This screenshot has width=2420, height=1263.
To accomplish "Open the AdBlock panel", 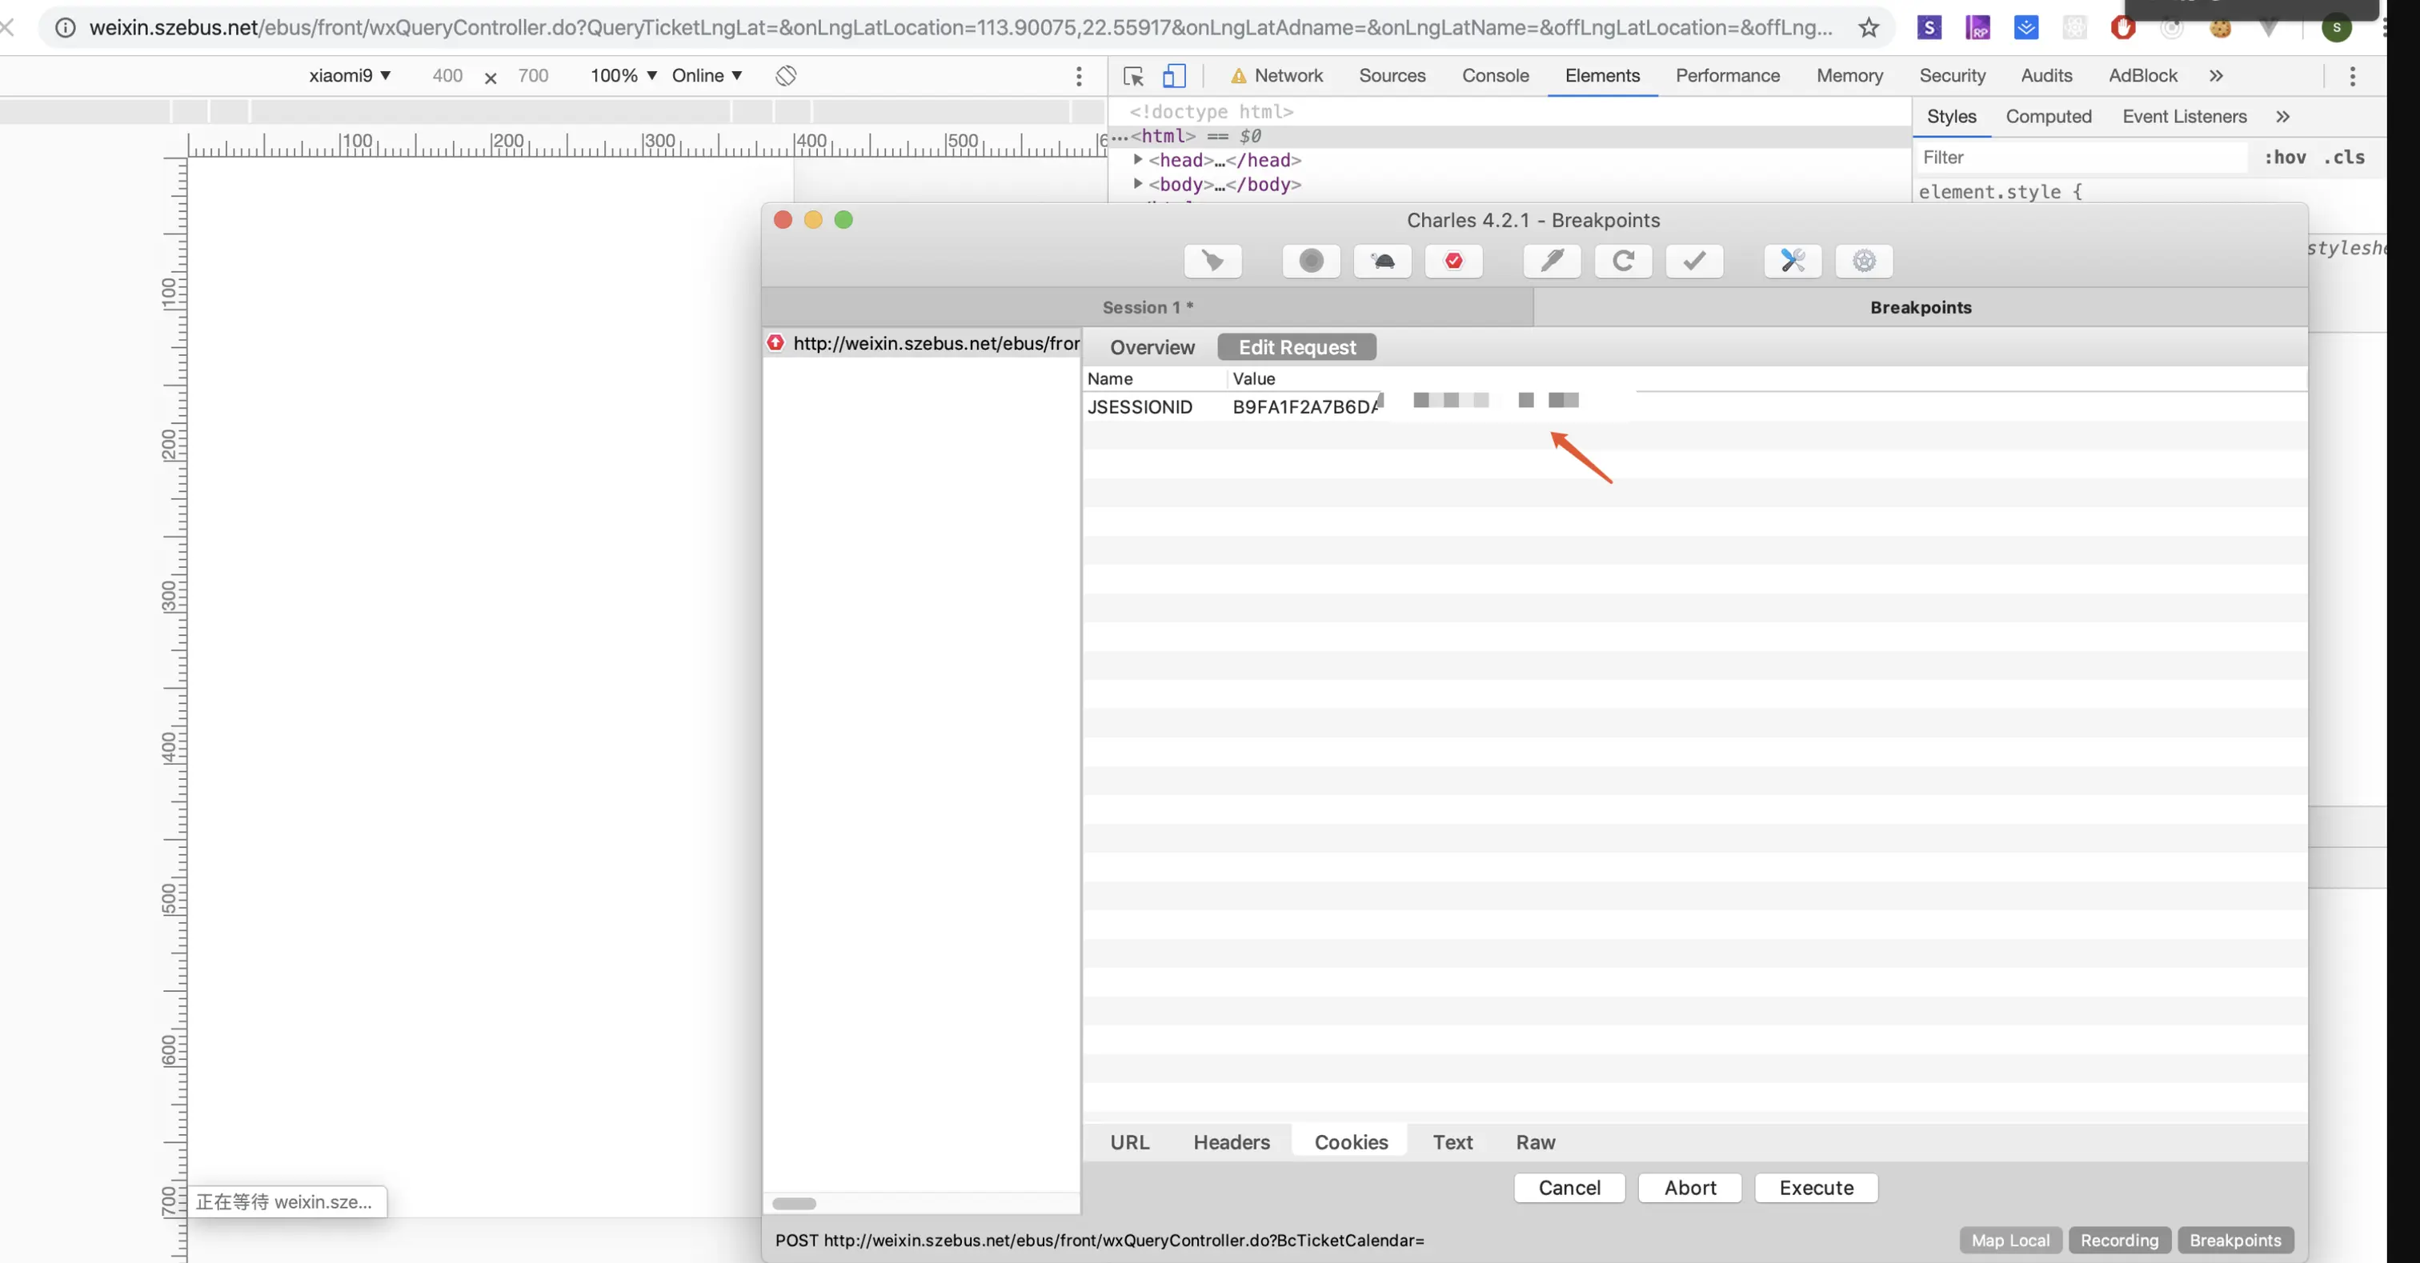I will click(x=2142, y=75).
